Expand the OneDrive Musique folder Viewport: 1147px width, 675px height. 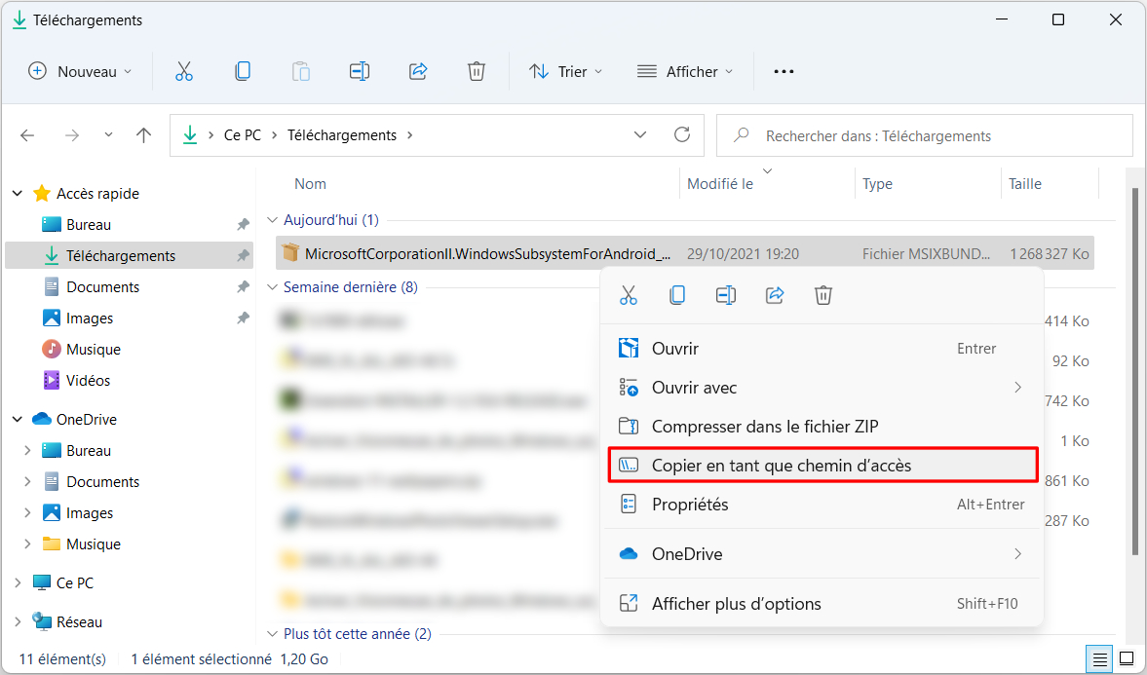coord(28,544)
